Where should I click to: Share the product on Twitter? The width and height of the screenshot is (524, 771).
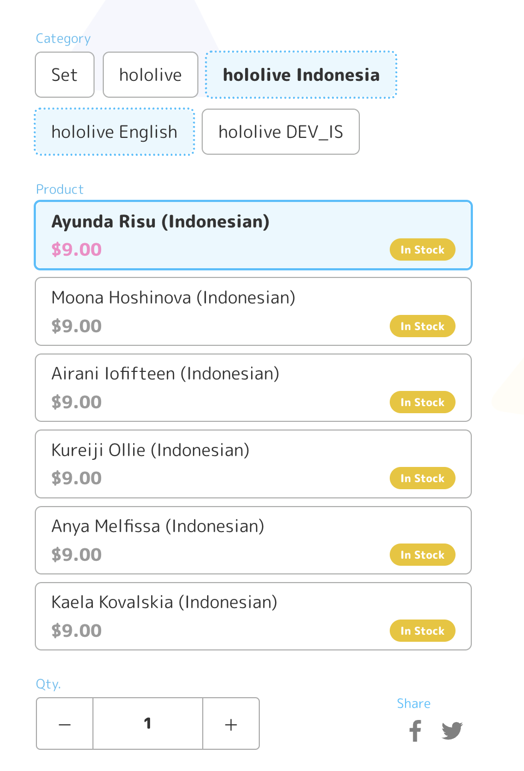point(452,731)
